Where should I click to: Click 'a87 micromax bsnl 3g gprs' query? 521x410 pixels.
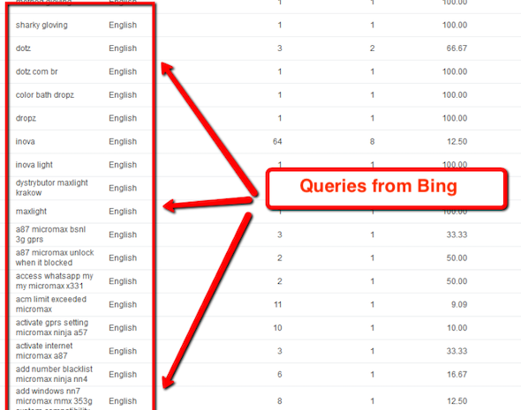(50, 235)
